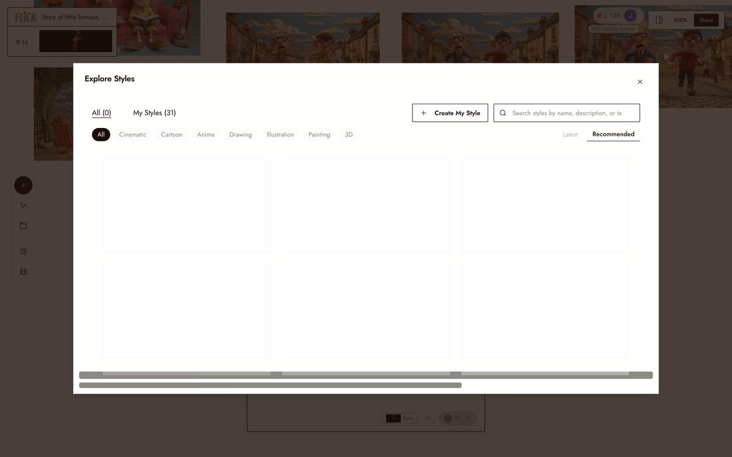The image size is (732, 457).
Task: Open the All (0) tab
Action: [101, 113]
